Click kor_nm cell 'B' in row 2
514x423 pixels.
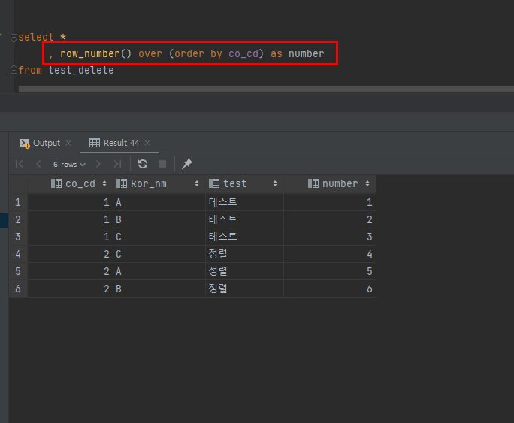point(159,219)
